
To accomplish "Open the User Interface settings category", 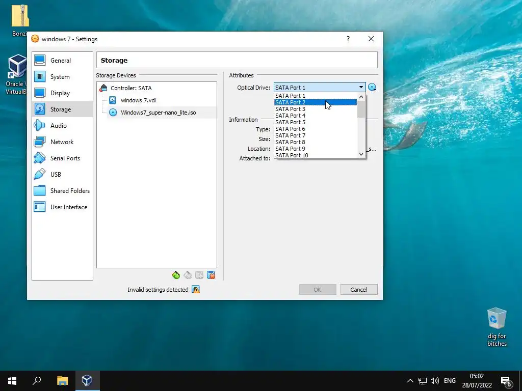I will pyautogui.click(x=62, y=207).
